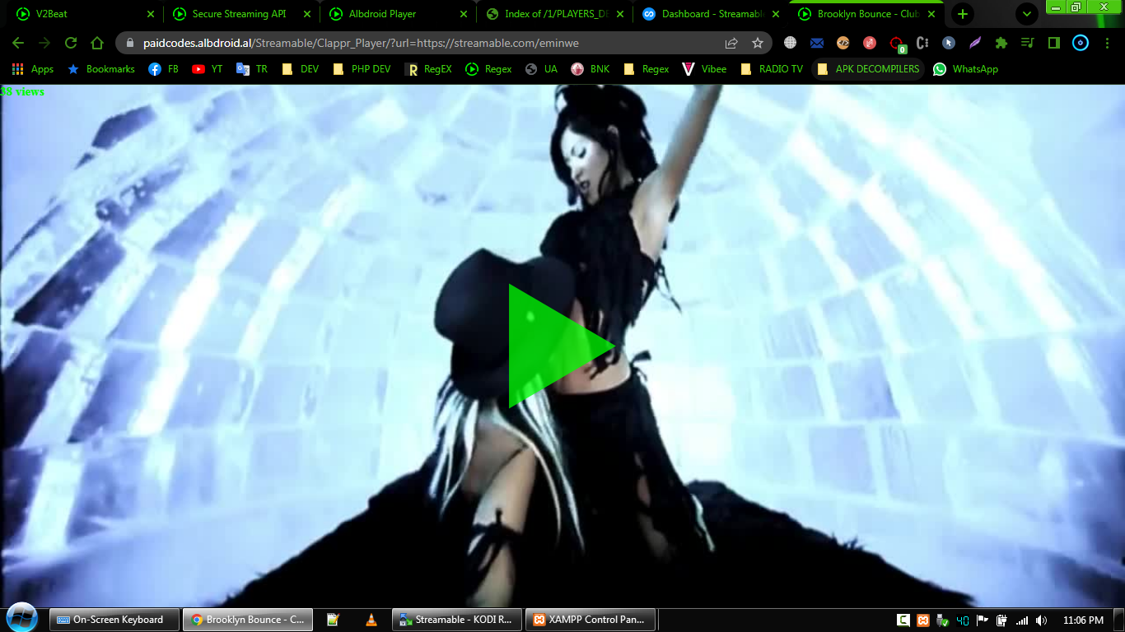Expand the APK DECOMPILERS bookmark folder
The image size is (1125, 632).
pos(868,69)
